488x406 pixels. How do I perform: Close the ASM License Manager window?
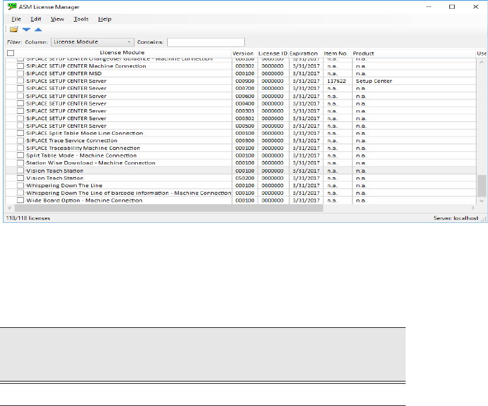tap(476, 6)
